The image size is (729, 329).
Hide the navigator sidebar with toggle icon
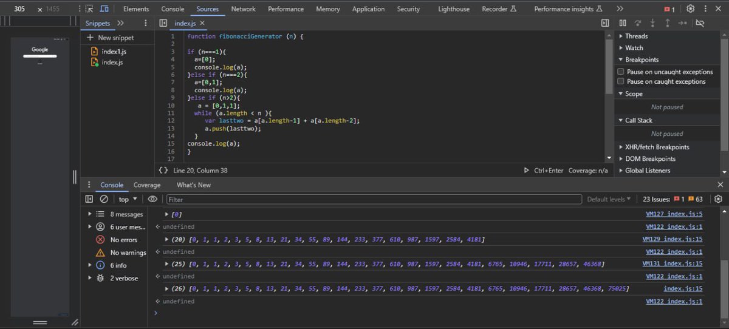(x=163, y=23)
